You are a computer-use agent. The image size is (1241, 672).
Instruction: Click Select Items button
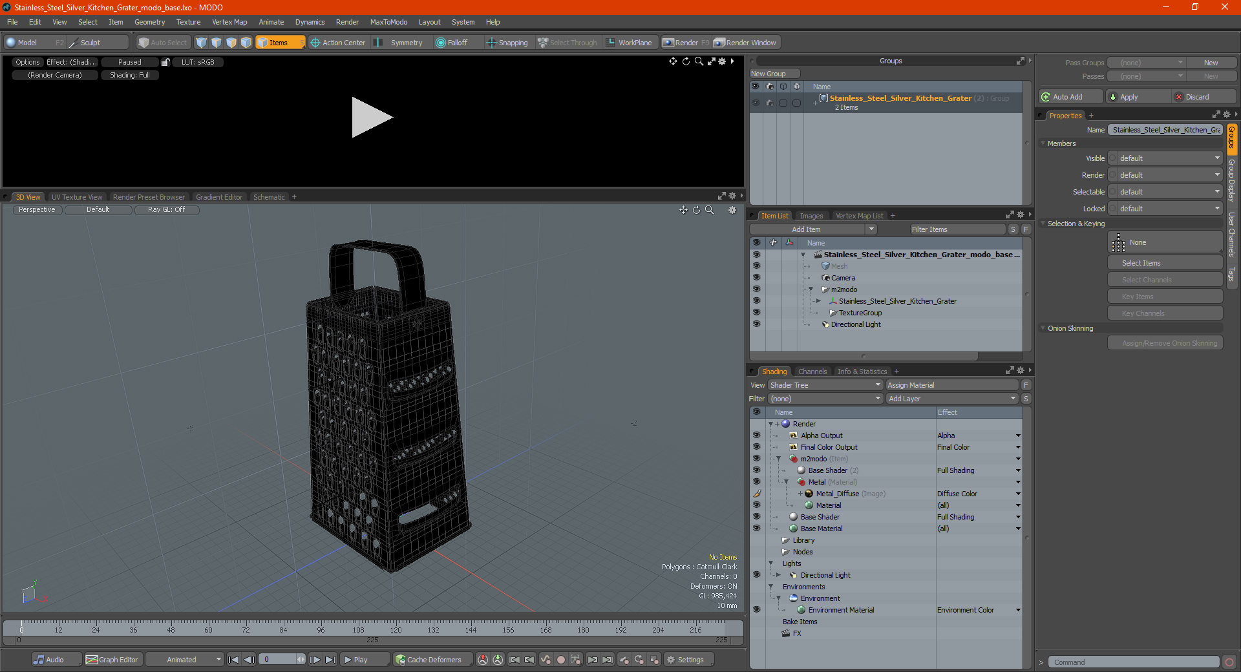click(1165, 263)
